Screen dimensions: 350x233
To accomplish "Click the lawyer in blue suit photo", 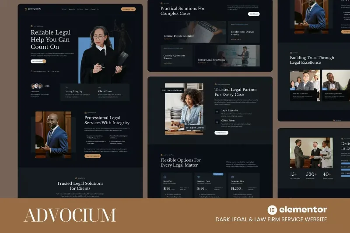I will point(53,135).
